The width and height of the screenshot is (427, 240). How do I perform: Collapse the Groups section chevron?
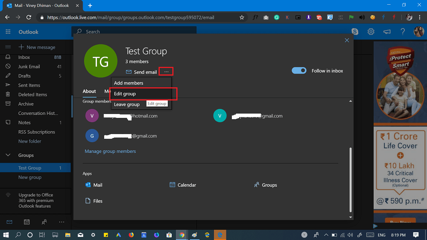(8, 155)
